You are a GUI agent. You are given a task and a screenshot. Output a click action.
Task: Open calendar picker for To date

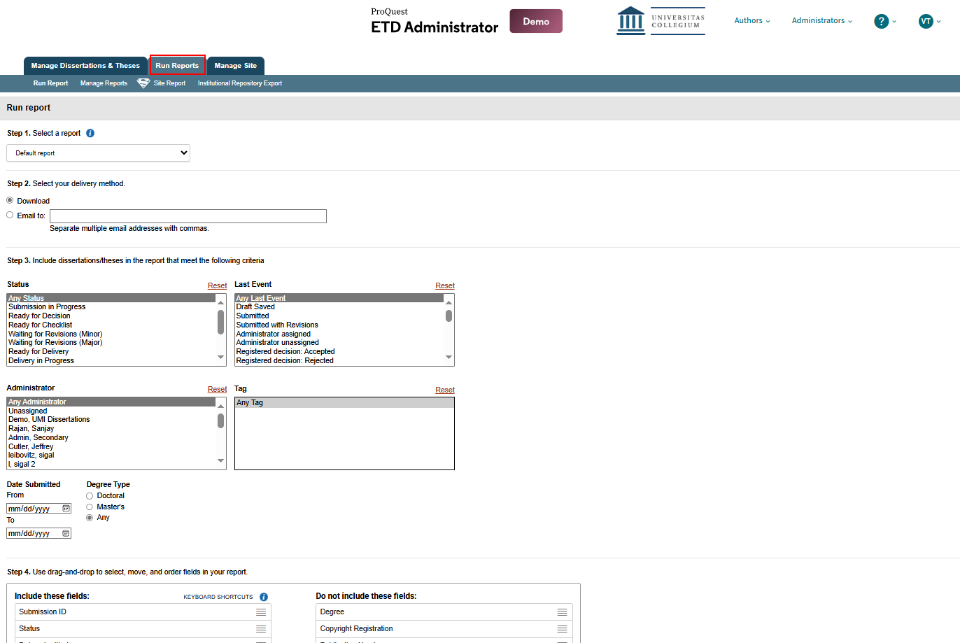pyautogui.click(x=66, y=533)
